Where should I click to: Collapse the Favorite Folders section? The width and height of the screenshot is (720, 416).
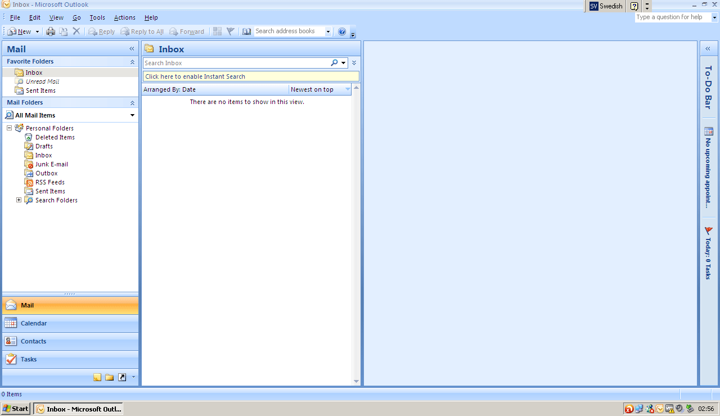[x=133, y=61]
